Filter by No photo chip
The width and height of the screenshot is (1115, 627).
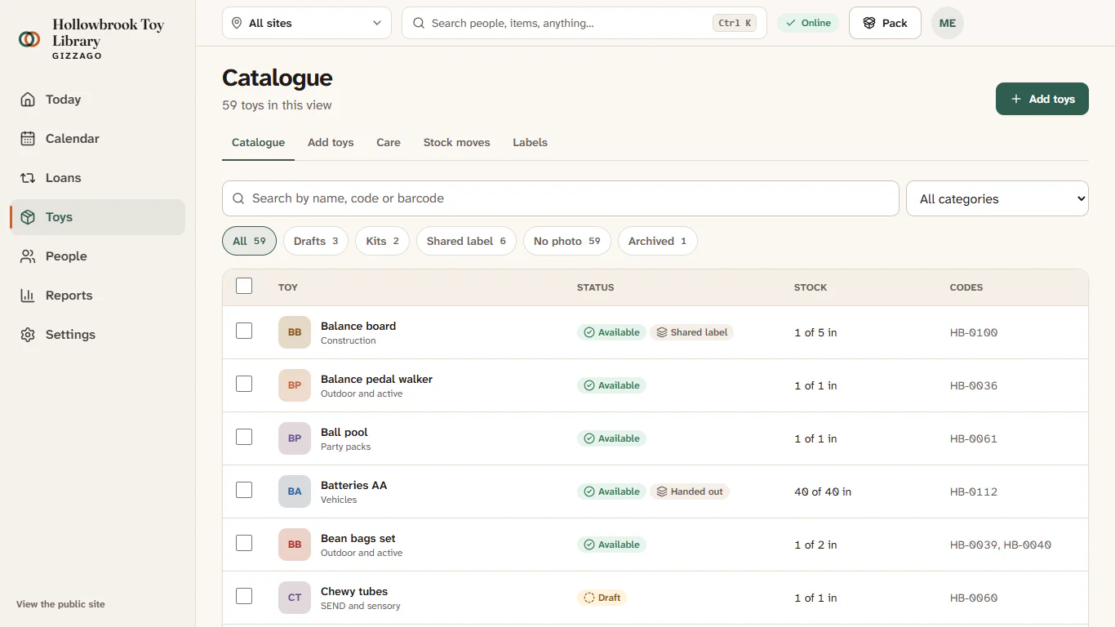coord(567,241)
